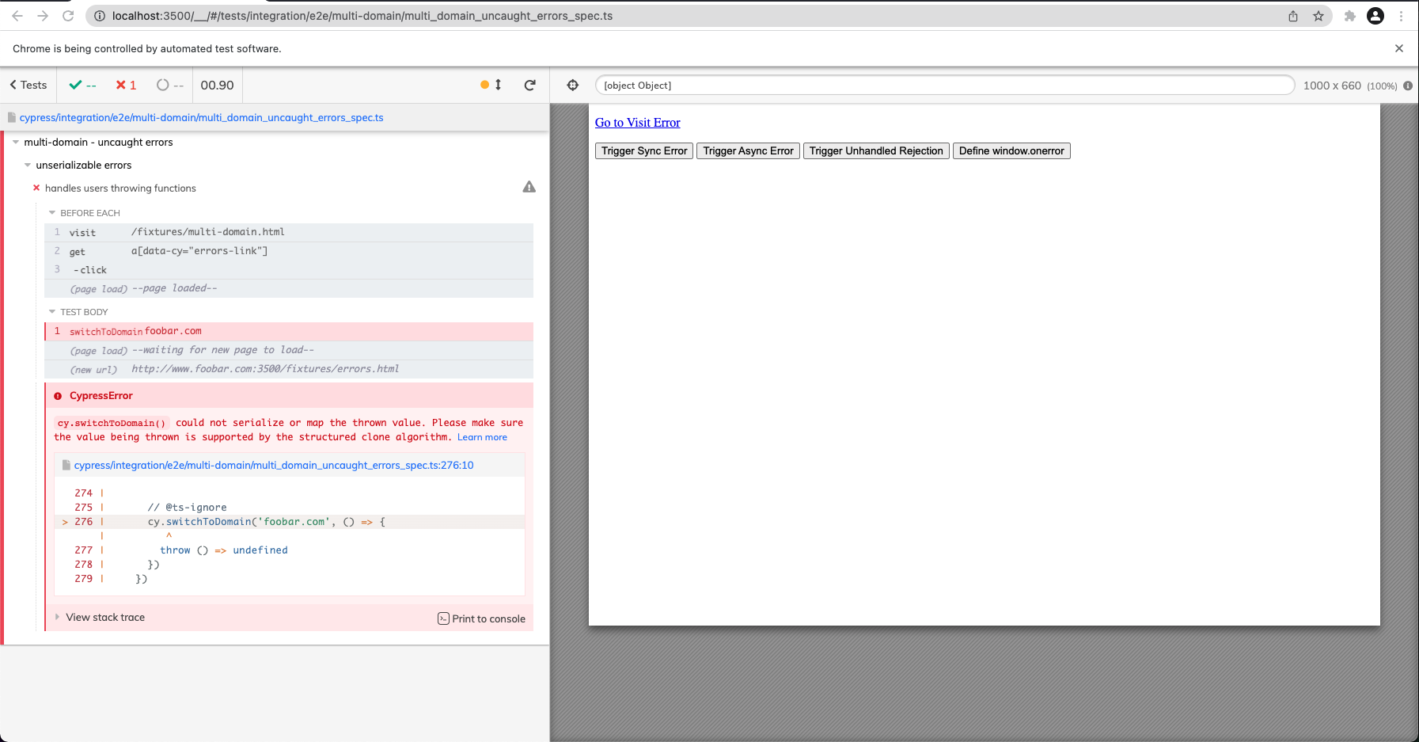Click the share page icon in address bar

[x=1293, y=16]
